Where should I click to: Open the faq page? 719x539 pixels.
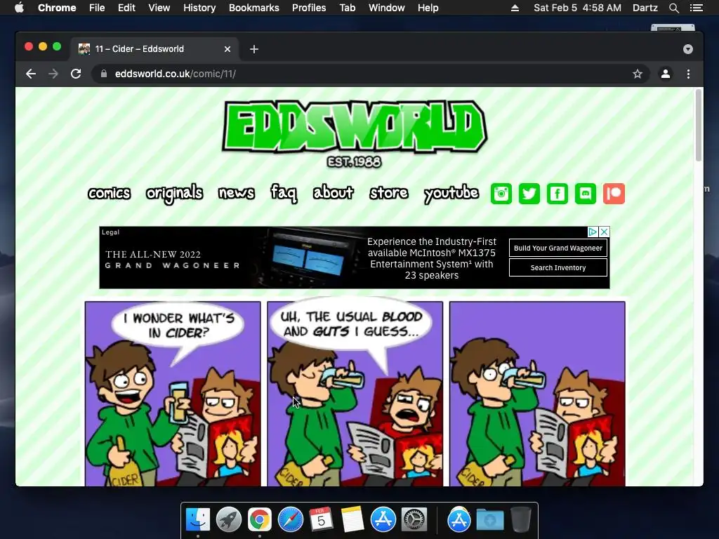(x=284, y=193)
